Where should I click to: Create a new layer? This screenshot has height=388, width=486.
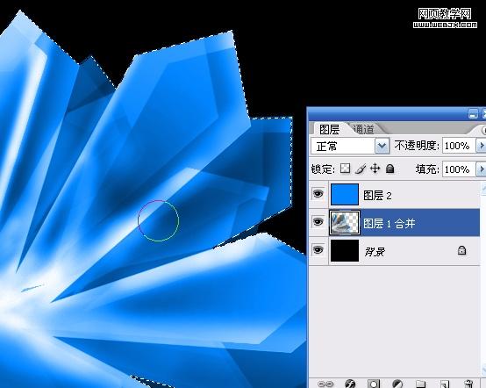tap(445, 384)
